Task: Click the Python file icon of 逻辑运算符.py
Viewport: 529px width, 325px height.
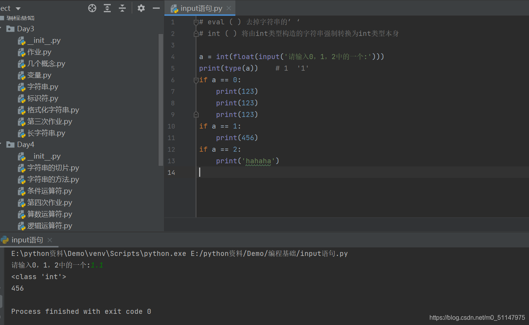Action: coord(22,226)
